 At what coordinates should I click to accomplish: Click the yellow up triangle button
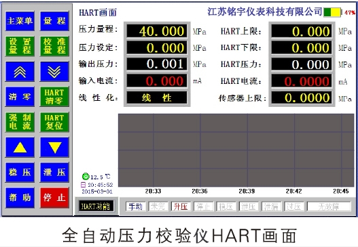pyautogui.click(x=20, y=147)
